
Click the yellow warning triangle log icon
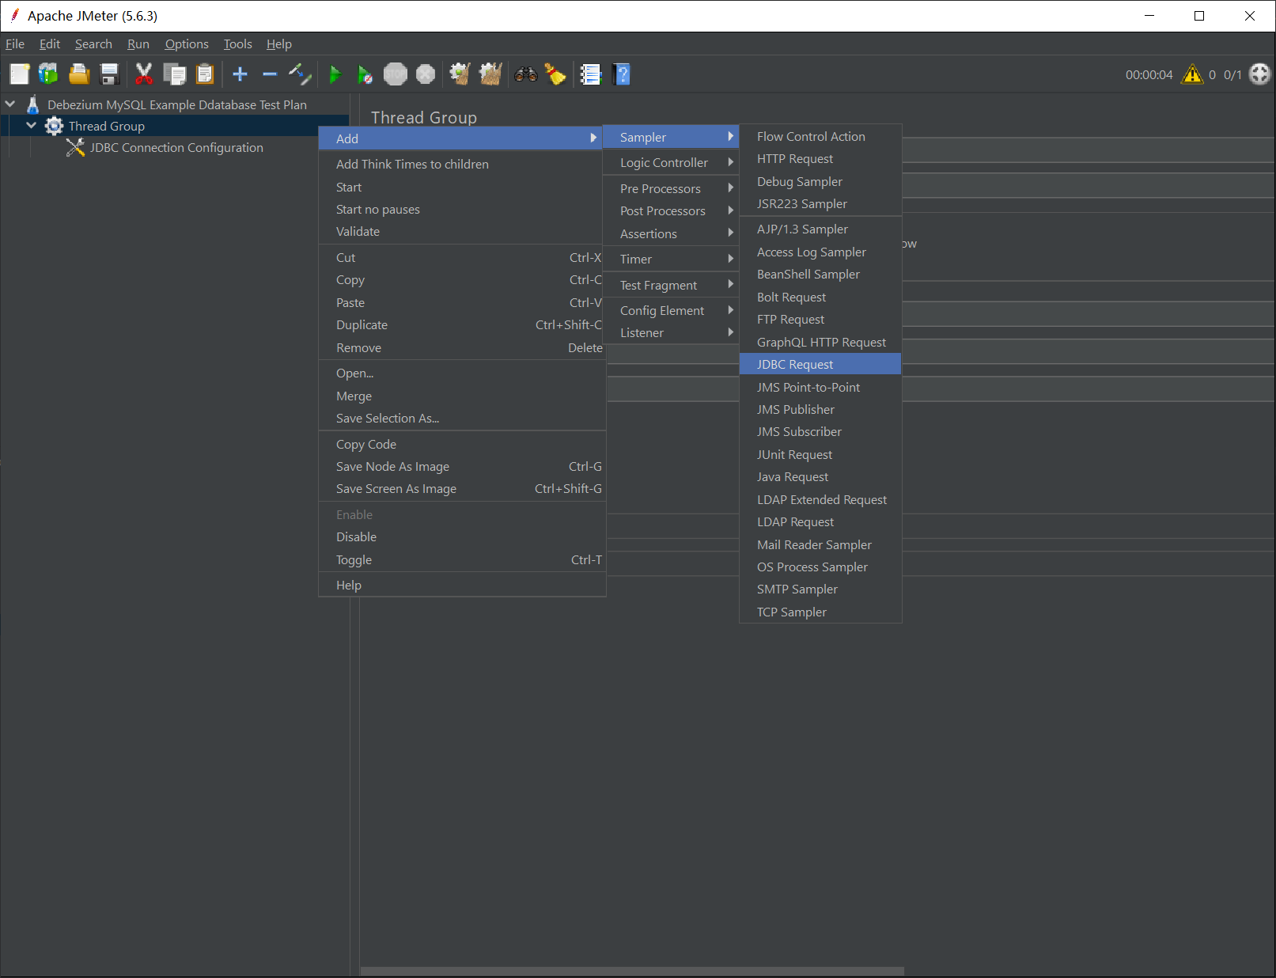(x=1192, y=74)
